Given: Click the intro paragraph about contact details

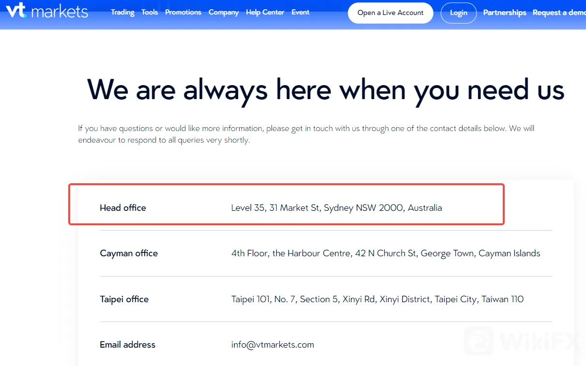Looking at the screenshot, I should click(x=306, y=134).
